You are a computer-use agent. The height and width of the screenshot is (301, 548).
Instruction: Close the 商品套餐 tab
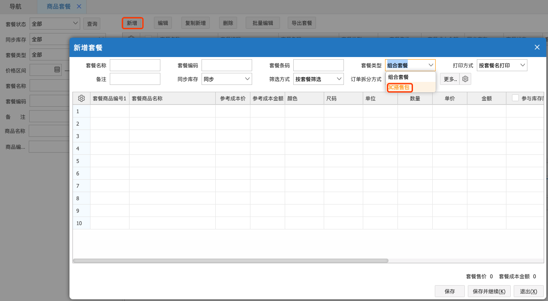(x=78, y=6)
